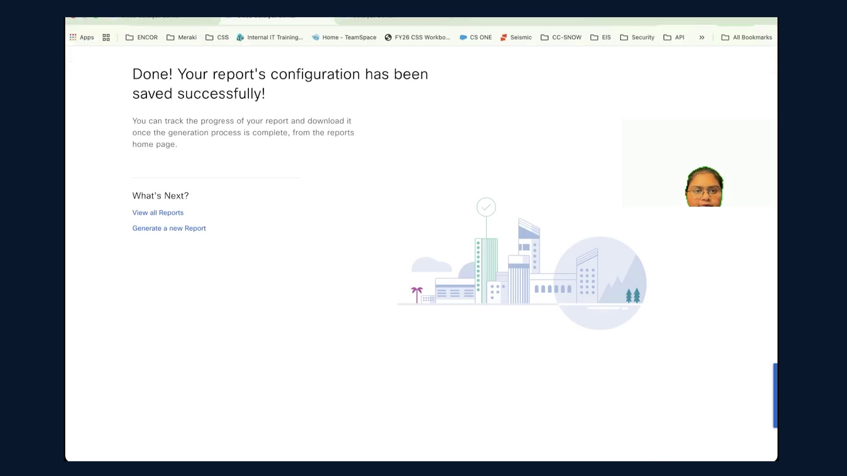This screenshot has height=476, width=847.
Task: Click the blue side tab at right edge
Action: click(775, 395)
